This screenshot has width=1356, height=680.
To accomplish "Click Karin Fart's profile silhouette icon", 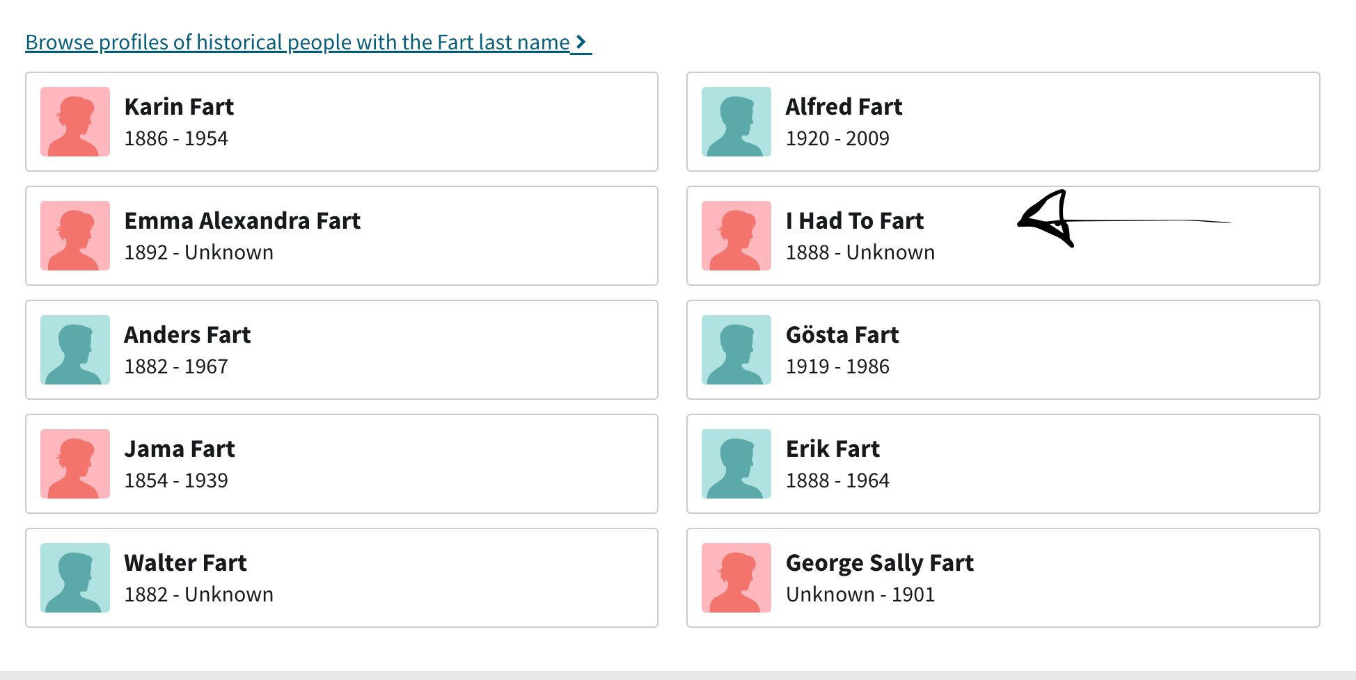I will coord(75,122).
